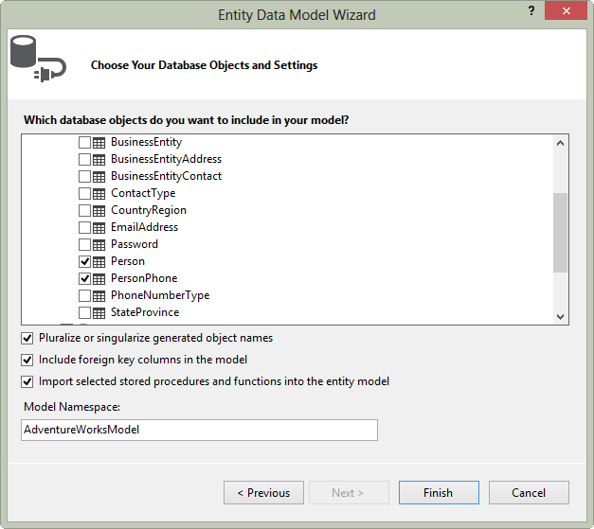
Task: Select the BusinessEntity tree item label
Action: pos(146,142)
